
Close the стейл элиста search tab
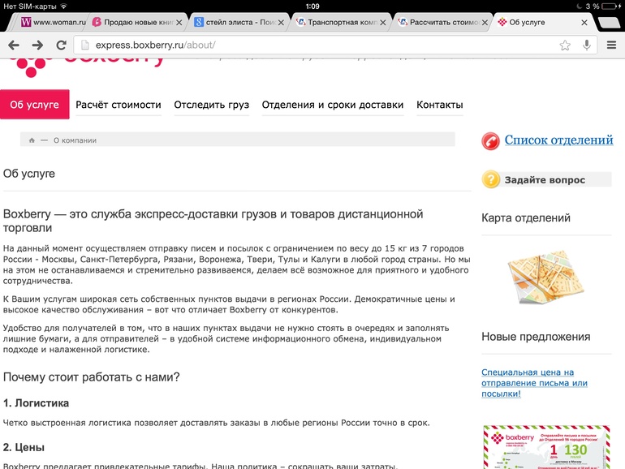pos(281,23)
